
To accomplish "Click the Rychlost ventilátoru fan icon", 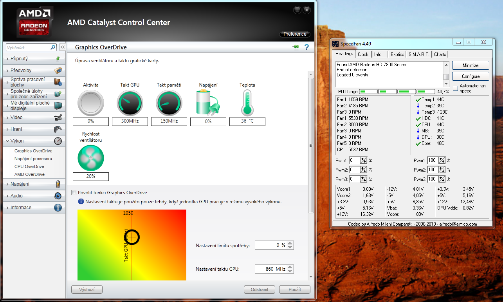I will coord(91,158).
